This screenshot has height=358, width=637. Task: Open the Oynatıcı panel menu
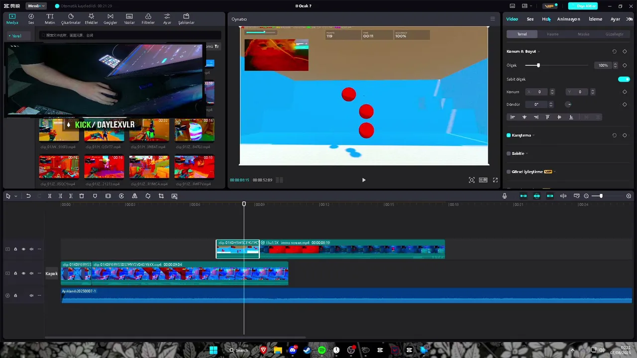(493, 19)
